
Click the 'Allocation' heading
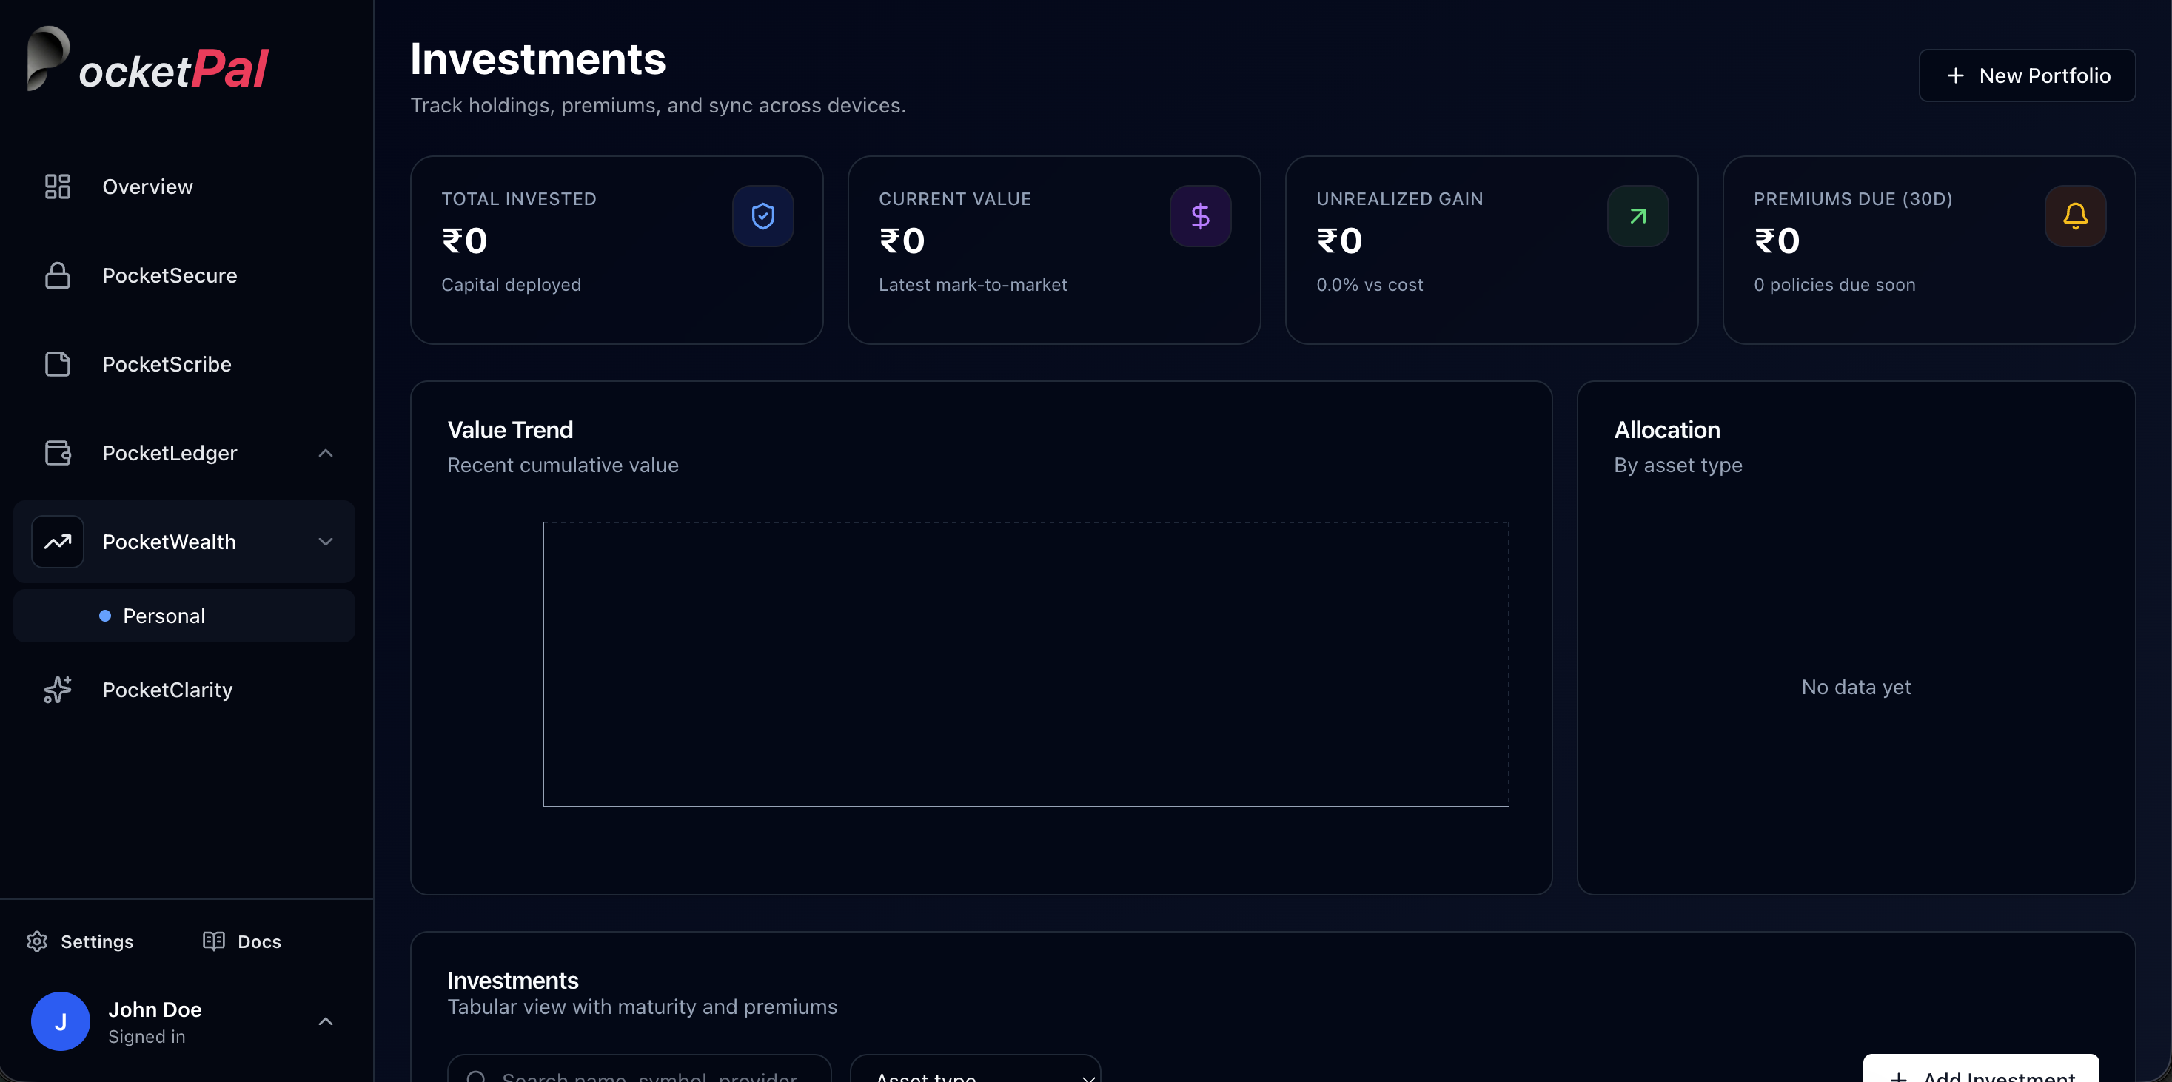pyautogui.click(x=1667, y=430)
